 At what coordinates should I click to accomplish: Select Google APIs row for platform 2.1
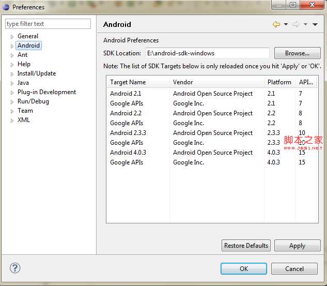(x=212, y=103)
